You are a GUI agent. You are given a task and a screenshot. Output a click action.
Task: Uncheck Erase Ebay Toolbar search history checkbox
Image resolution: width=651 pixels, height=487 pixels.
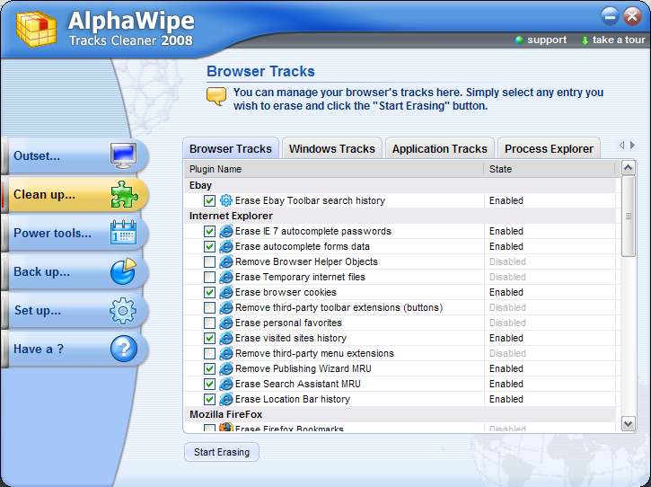[x=209, y=200]
